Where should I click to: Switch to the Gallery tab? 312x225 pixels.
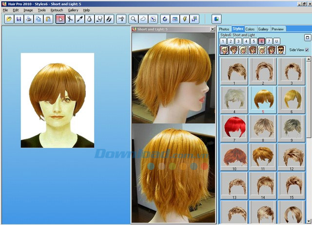(263, 29)
